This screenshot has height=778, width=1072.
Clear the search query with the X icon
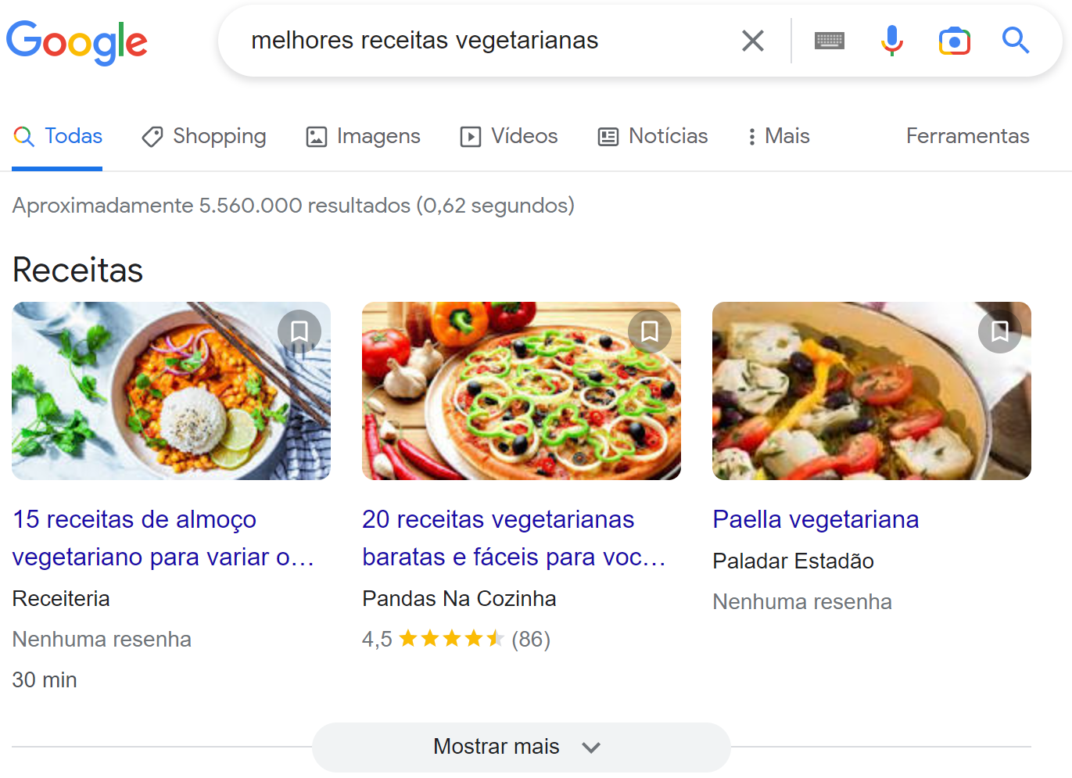tap(752, 41)
